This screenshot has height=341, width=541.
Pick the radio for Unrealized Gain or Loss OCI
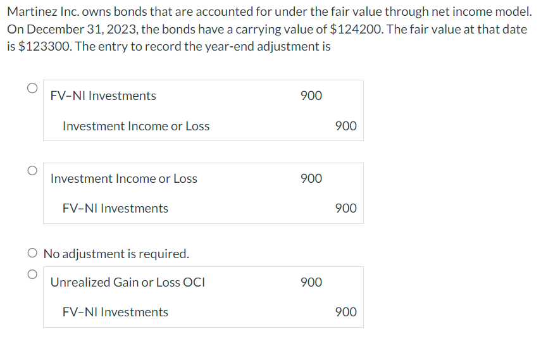(32, 275)
